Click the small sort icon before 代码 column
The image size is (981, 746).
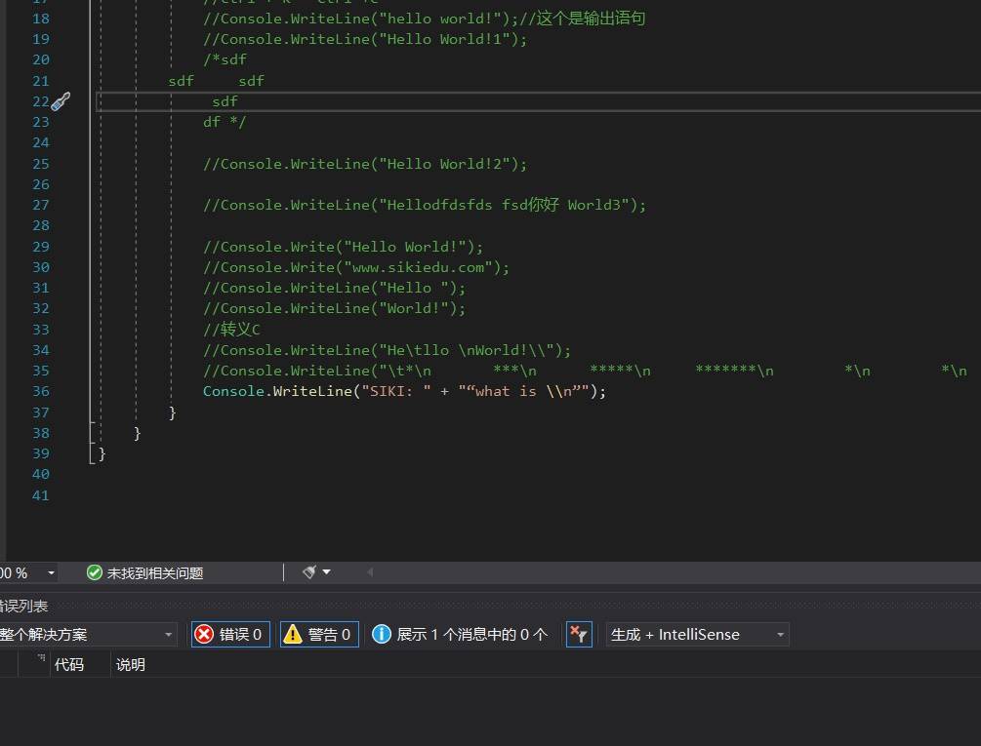(x=41, y=656)
